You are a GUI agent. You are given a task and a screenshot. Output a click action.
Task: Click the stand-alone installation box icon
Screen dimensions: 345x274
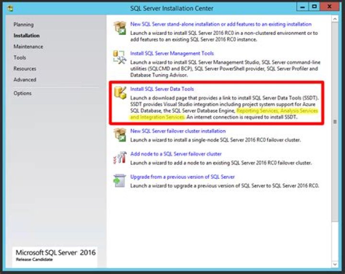120,28
